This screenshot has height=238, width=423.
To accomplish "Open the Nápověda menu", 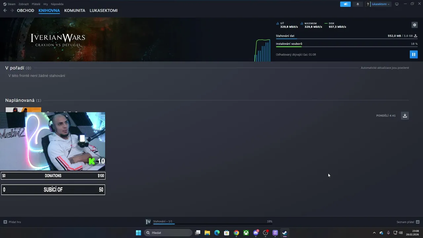I will (x=57, y=4).
